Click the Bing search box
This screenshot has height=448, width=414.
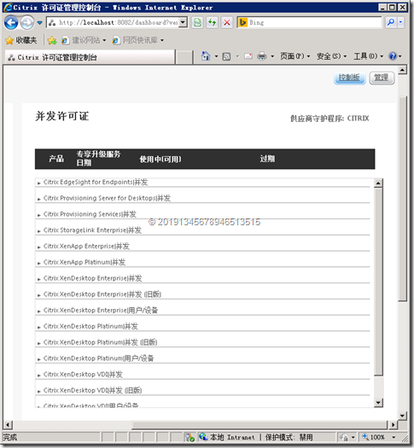[309, 22]
